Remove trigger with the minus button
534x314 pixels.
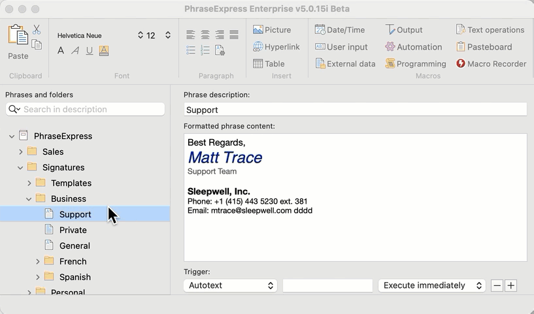pyautogui.click(x=497, y=285)
